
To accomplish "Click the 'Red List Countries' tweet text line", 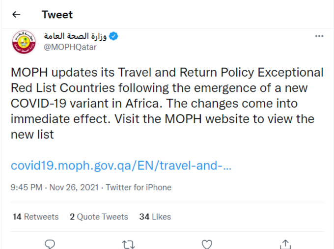I will 63,88.
